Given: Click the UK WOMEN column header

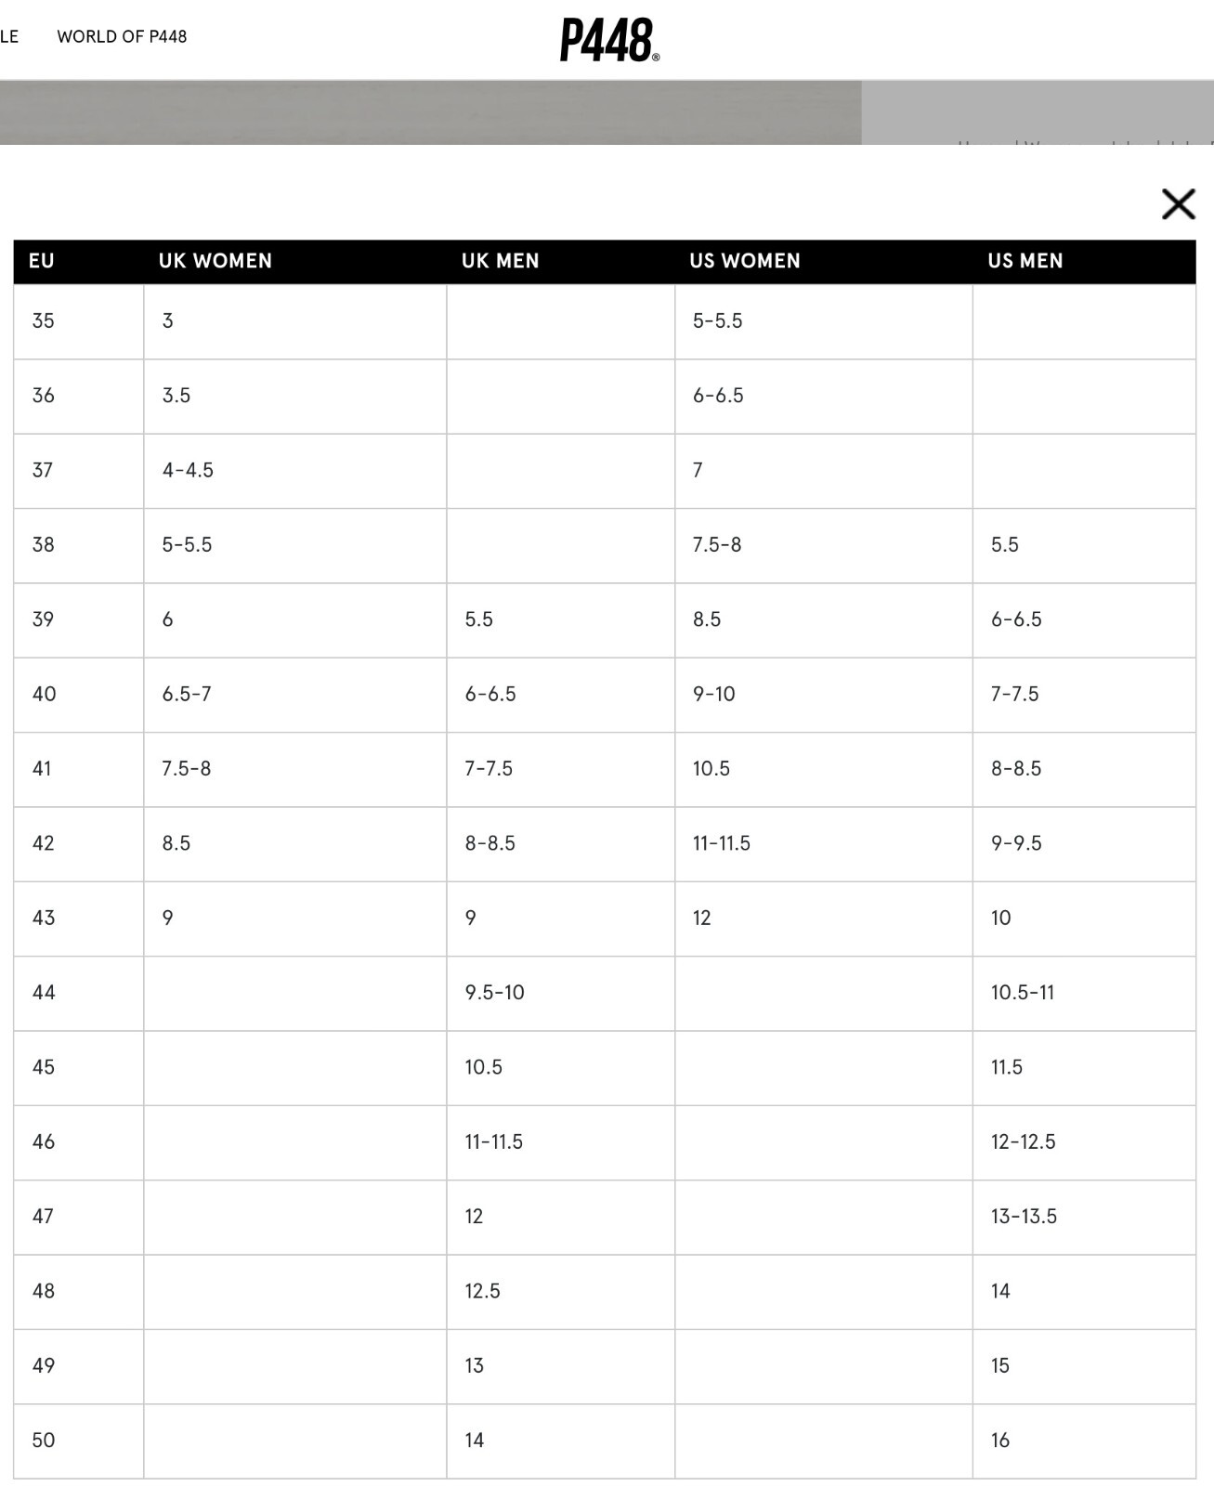Looking at the screenshot, I should pyautogui.click(x=215, y=261).
